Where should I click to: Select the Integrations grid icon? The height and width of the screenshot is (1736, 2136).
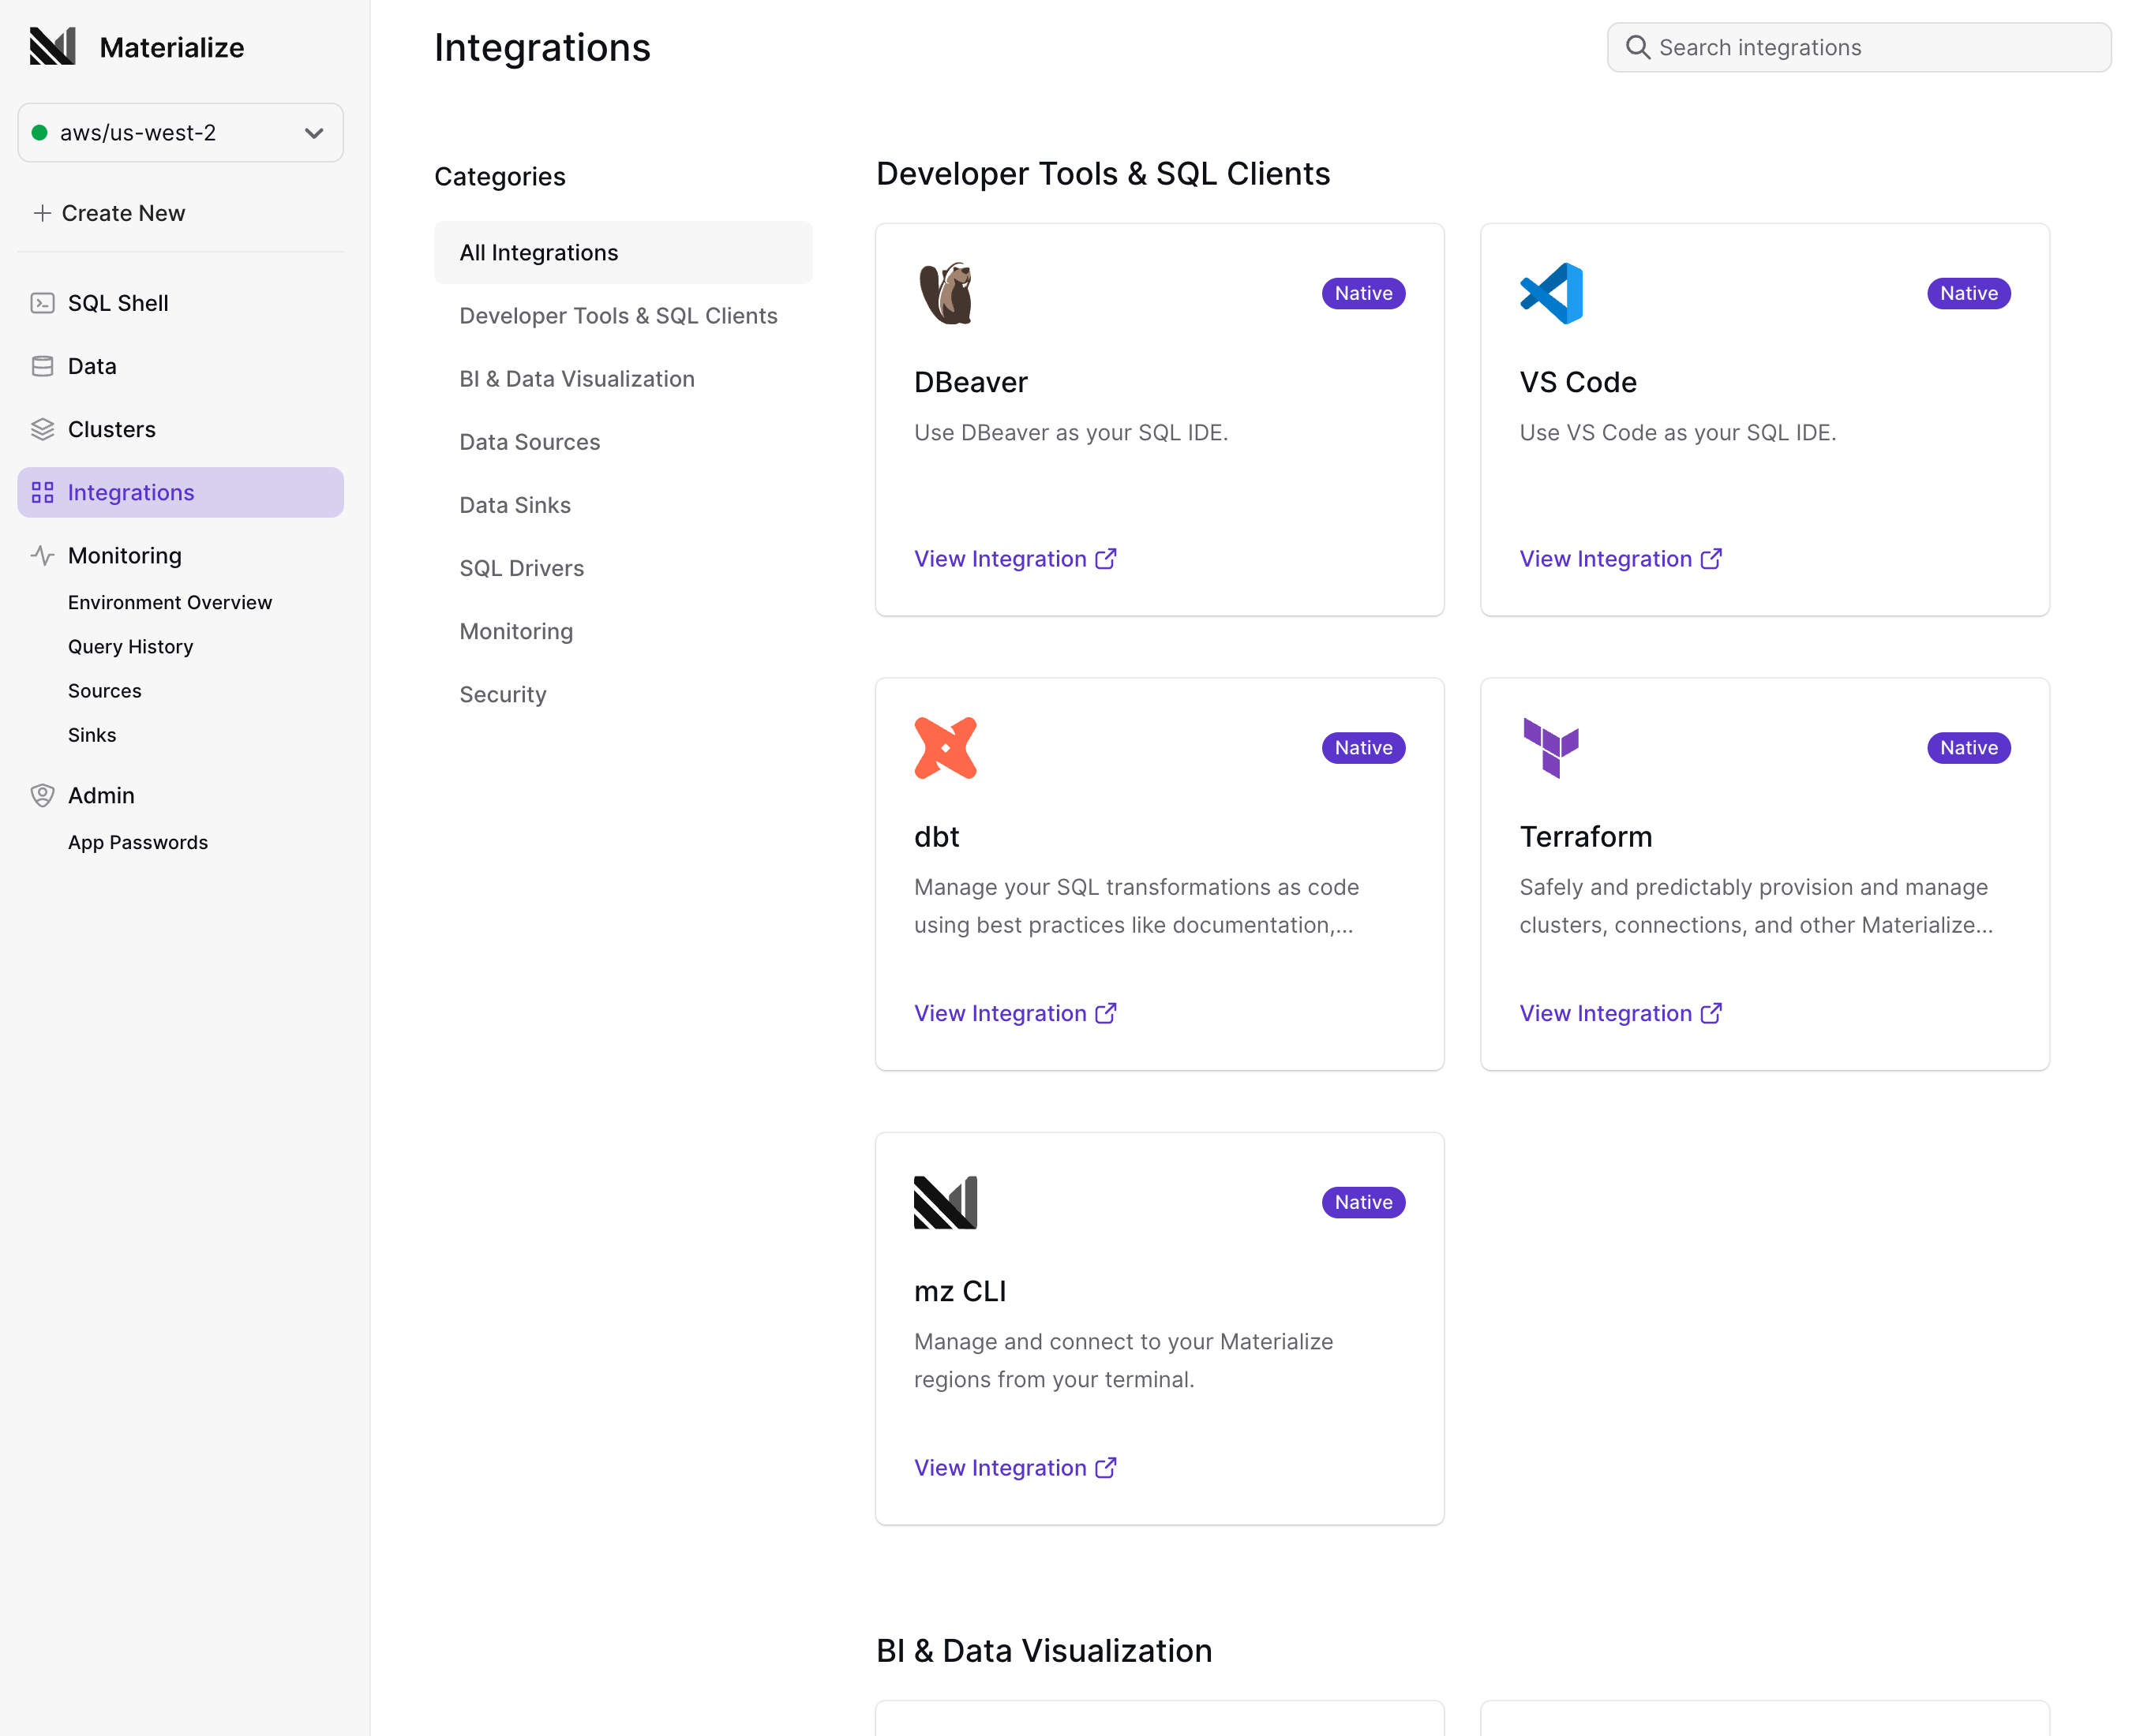(x=42, y=492)
